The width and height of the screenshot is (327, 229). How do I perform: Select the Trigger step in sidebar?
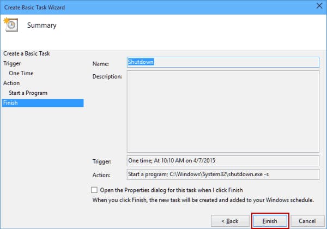[x=12, y=63]
